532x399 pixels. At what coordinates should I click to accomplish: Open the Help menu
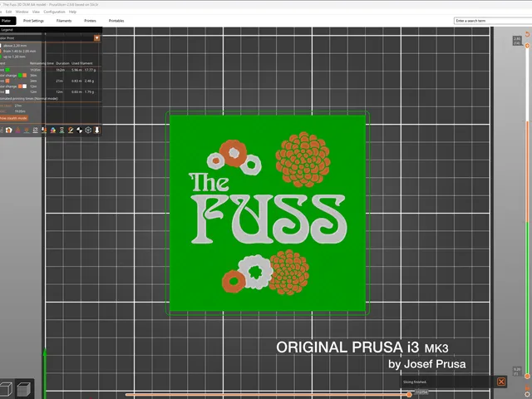click(x=72, y=12)
